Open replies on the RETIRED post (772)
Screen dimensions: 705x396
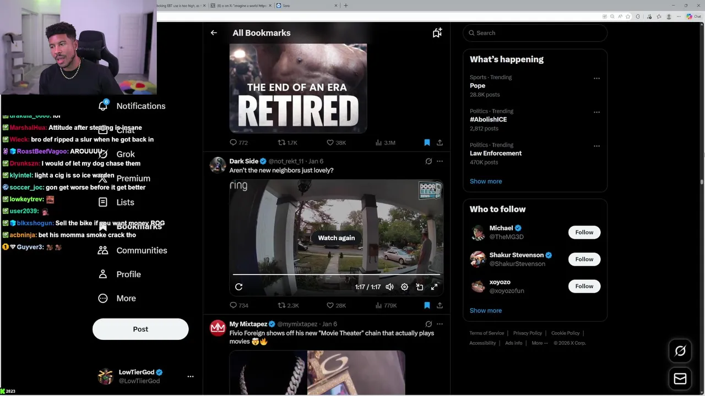[x=238, y=142]
